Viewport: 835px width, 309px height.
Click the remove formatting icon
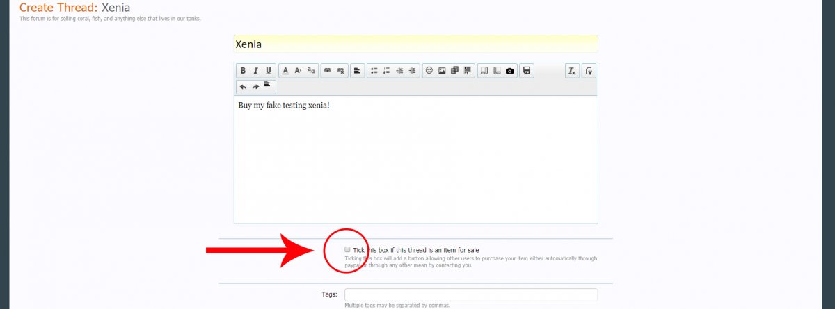[x=572, y=71]
